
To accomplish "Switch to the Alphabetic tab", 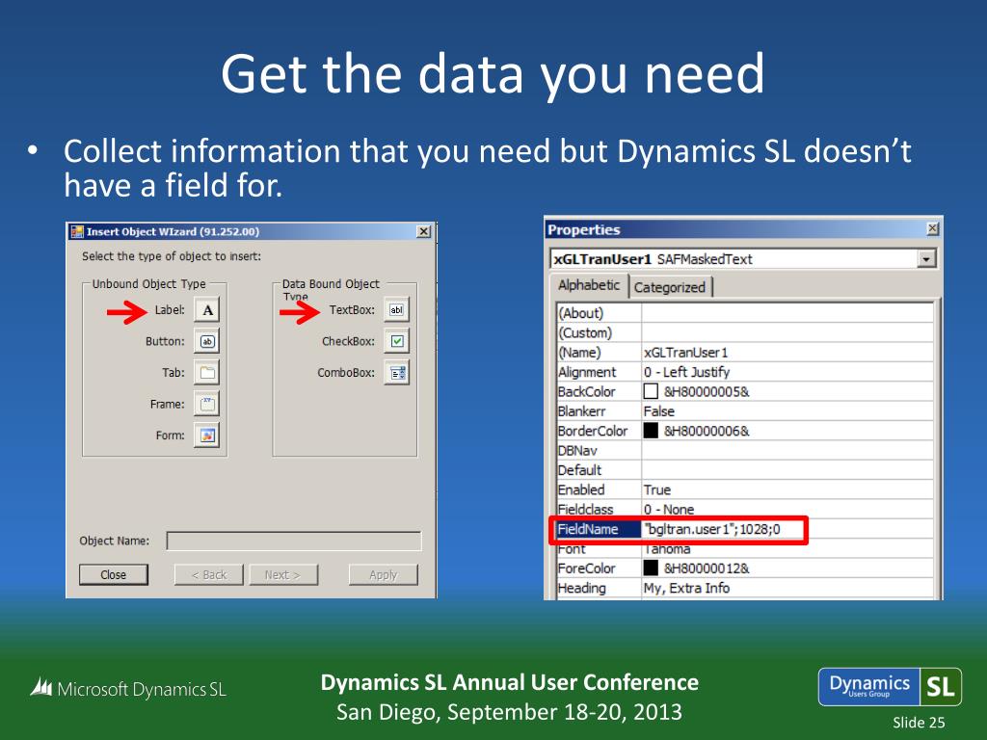I will (589, 285).
